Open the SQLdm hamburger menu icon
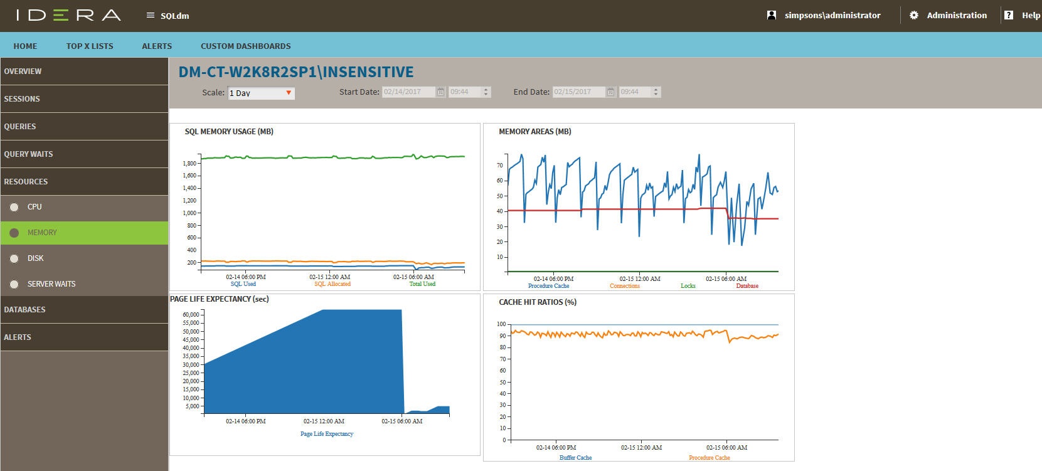Screen dimensions: 1042x471 pos(150,16)
